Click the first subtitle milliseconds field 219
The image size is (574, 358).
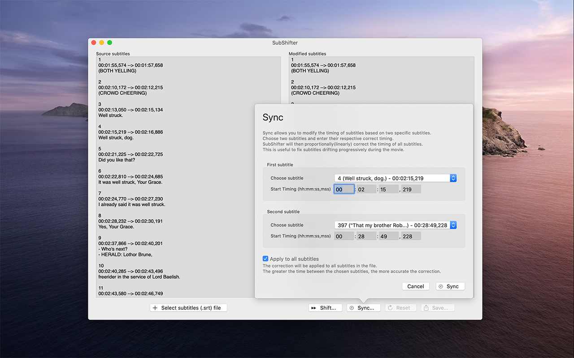tap(411, 189)
